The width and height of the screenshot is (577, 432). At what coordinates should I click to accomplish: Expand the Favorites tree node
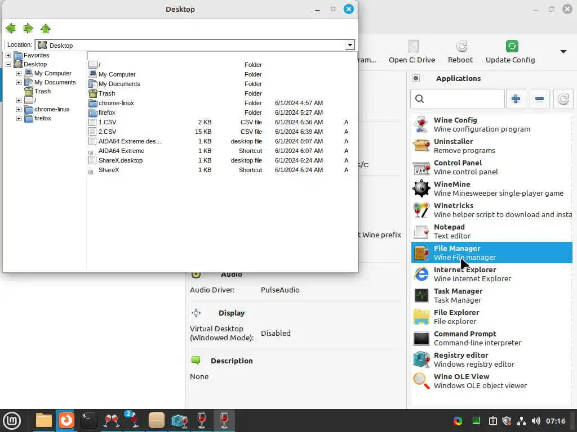coord(8,55)
